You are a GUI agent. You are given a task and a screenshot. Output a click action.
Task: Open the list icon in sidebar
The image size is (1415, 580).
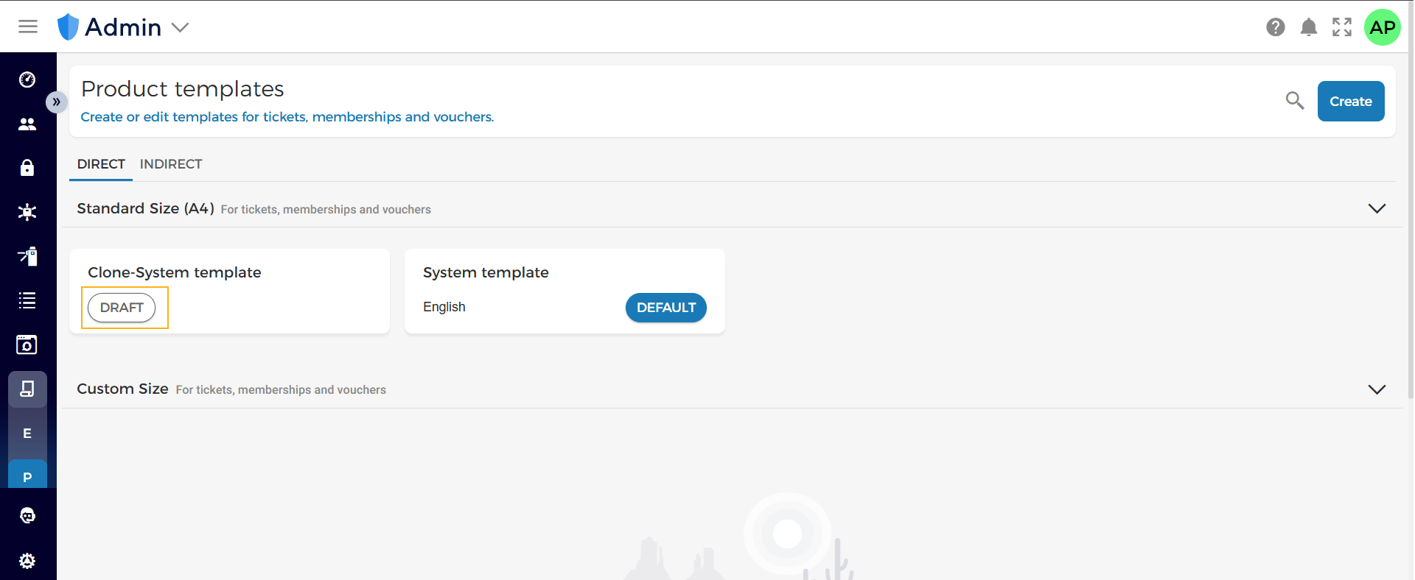(27, 300)
